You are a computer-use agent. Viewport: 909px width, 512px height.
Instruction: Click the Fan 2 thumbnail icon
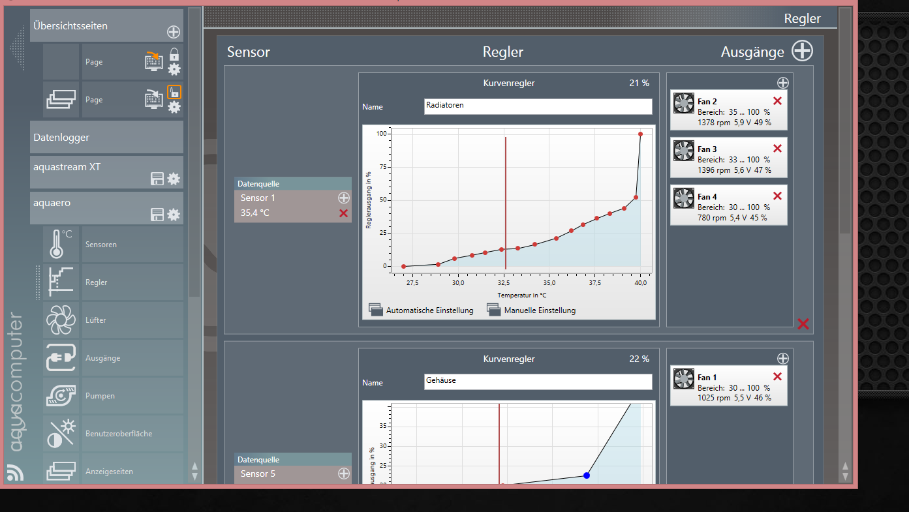(x=684, y=103)
